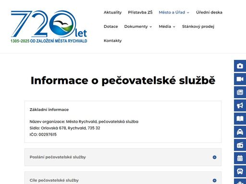Open Úřední deska menu item
The image size is (246, 184).
pyautogui.click(x=209, y=12)
